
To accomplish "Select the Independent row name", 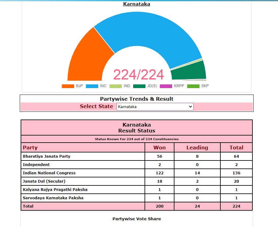I will tap(36, 164).
